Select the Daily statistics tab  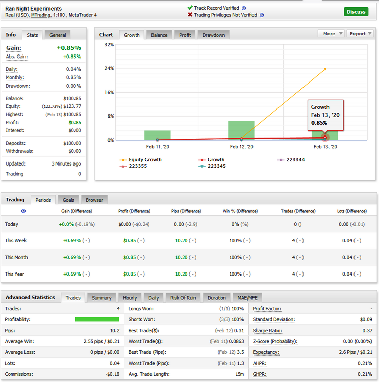coord(154,298)
